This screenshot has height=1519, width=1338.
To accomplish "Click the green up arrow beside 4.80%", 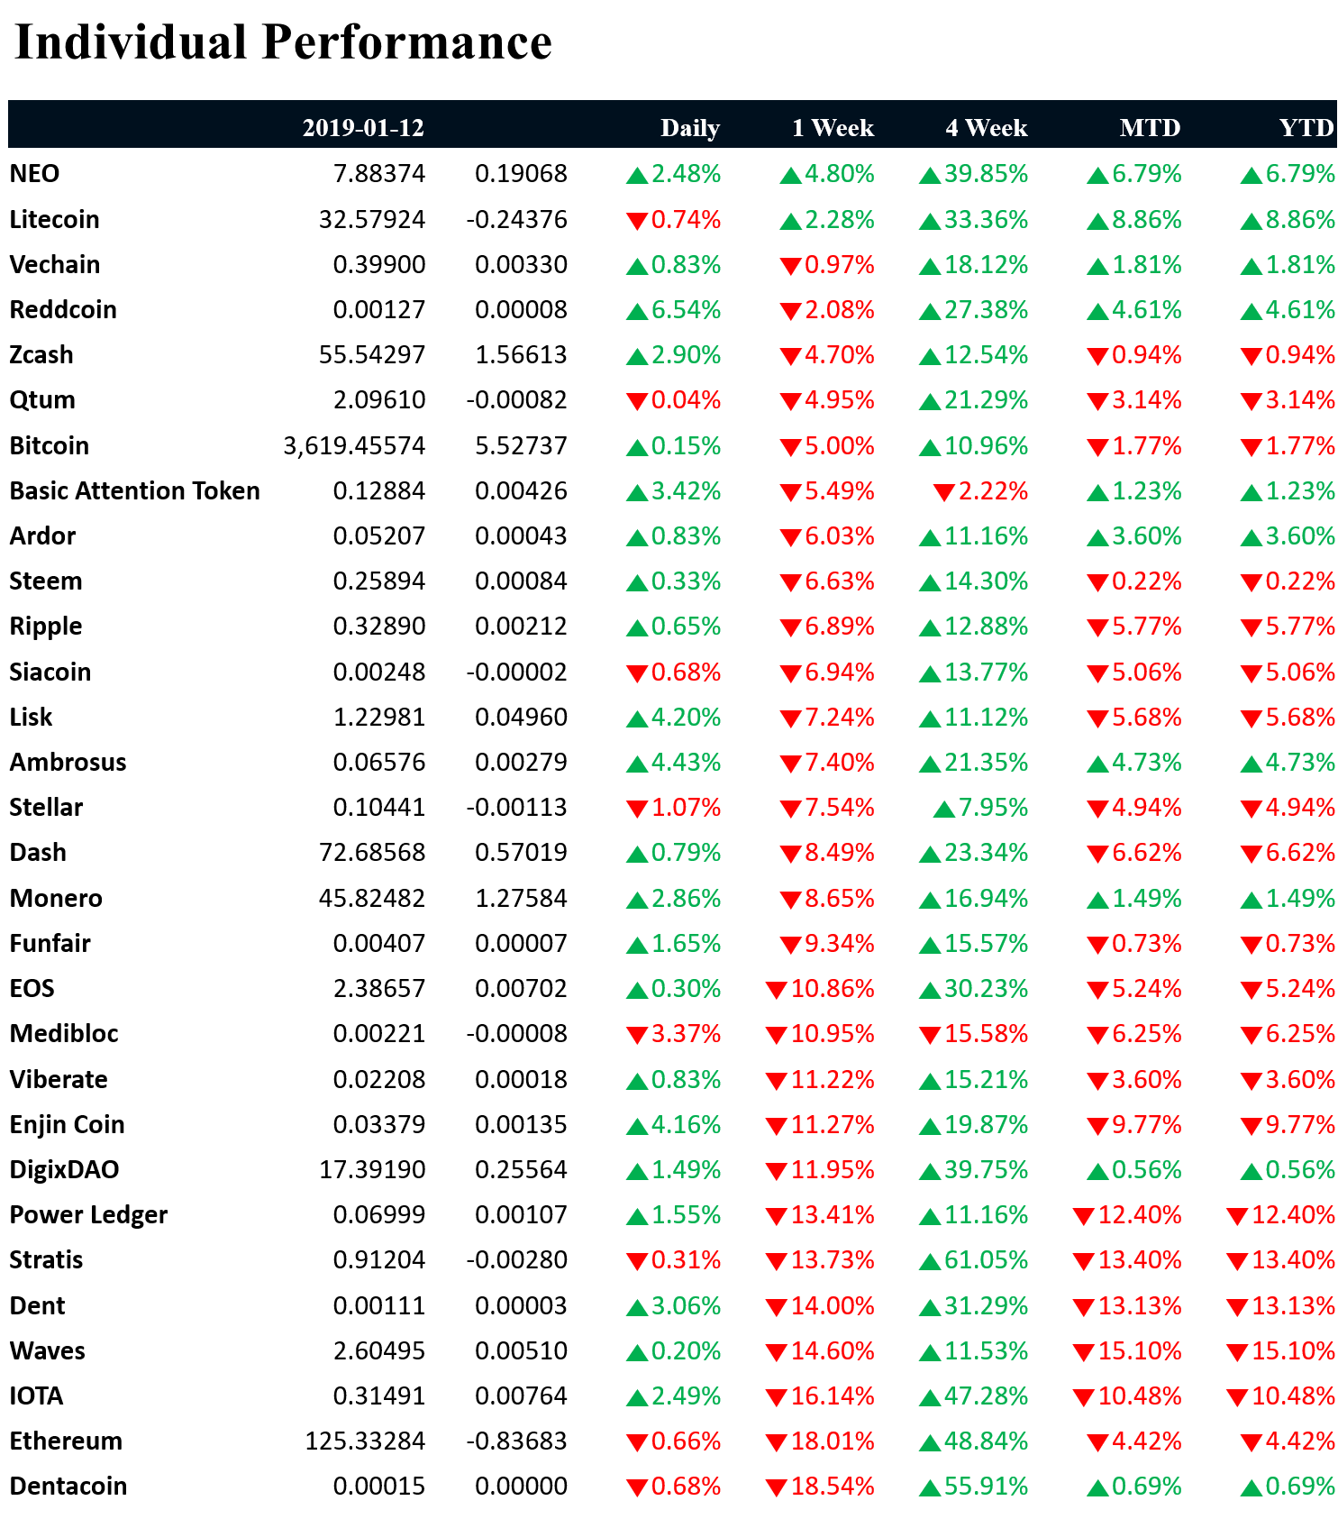I will point(790,176).
